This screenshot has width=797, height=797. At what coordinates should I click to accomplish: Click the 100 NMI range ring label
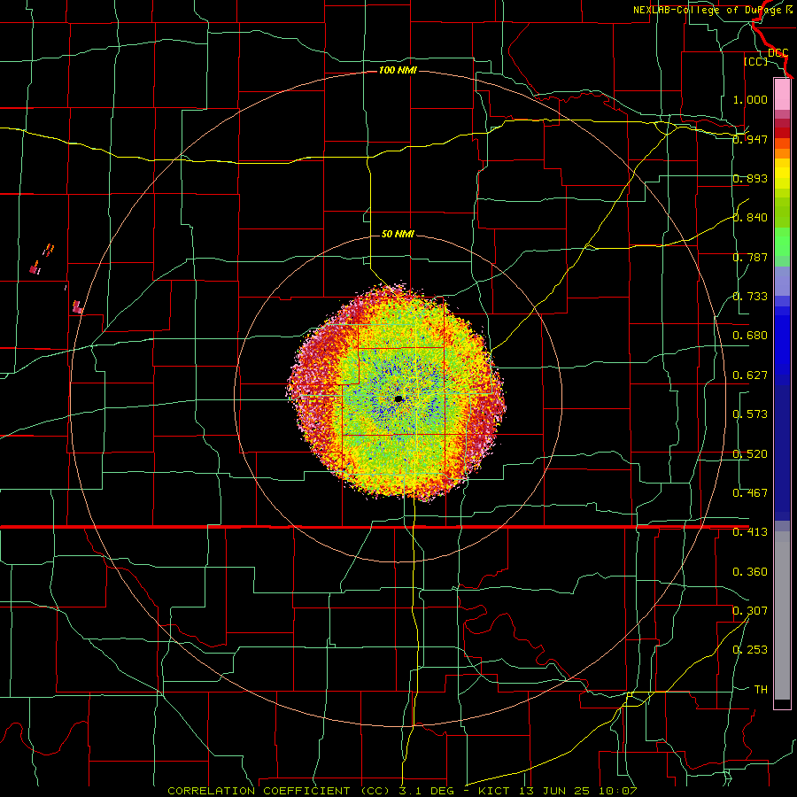pyautogui.click(x=398, y=70)
